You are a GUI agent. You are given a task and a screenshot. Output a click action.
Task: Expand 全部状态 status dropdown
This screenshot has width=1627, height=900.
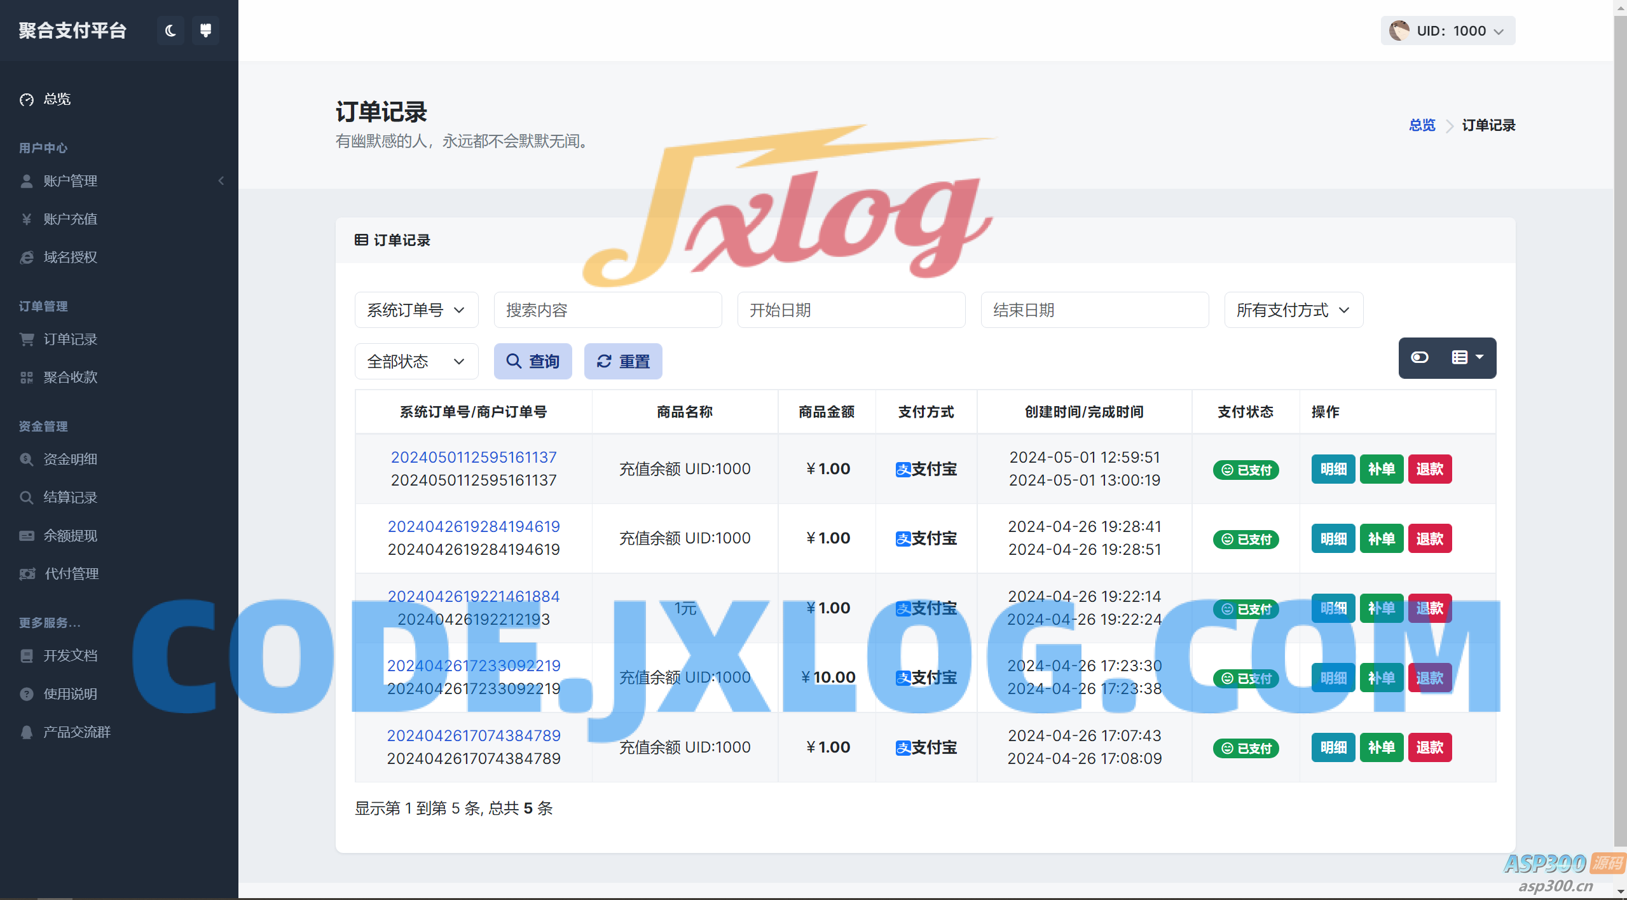[x=416, y=362]
